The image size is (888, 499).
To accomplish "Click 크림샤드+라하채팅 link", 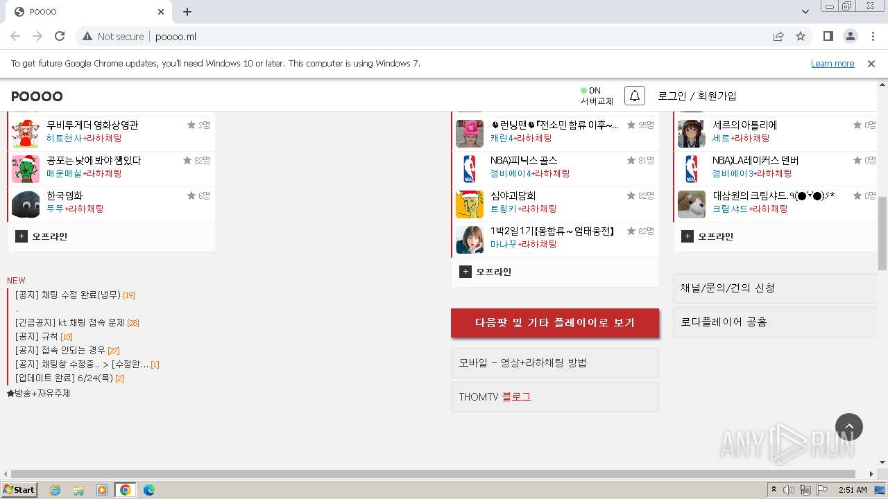I will coord(751,209).
